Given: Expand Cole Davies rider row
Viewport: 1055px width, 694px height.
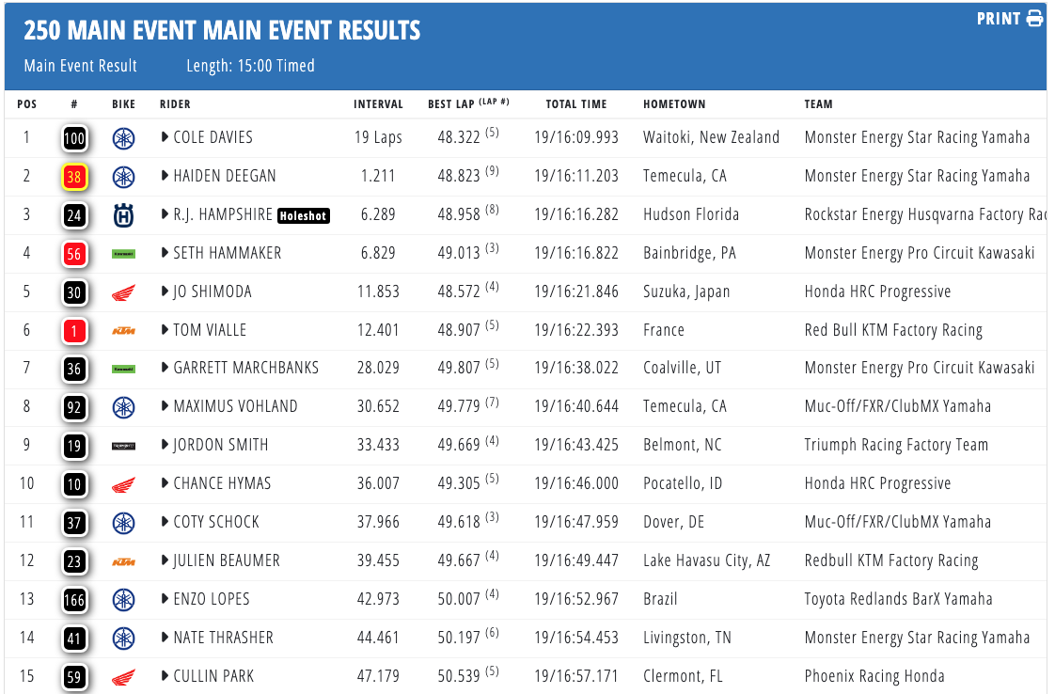Looking at the screenshot, I should click(165, 138).
